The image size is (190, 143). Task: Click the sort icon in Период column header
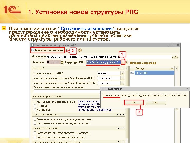click(172, 69)
